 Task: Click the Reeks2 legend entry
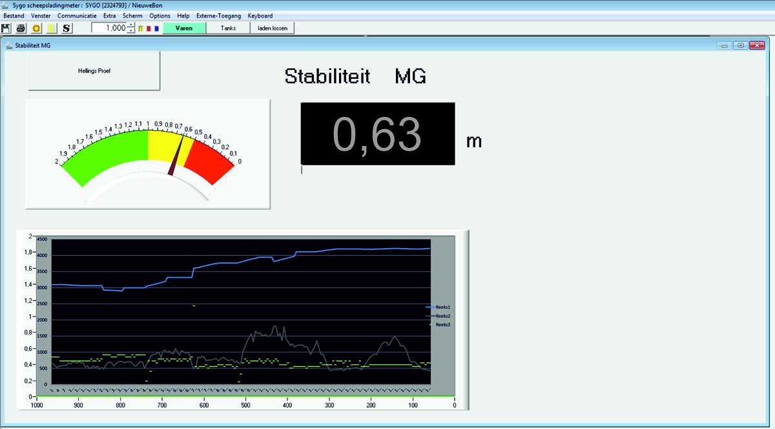click(x=439, y=316)
